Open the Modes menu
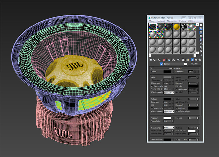The image size is (219, 157). coord(152,21)
